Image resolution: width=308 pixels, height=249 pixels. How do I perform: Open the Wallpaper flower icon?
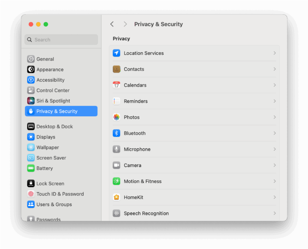coord(31,148)
